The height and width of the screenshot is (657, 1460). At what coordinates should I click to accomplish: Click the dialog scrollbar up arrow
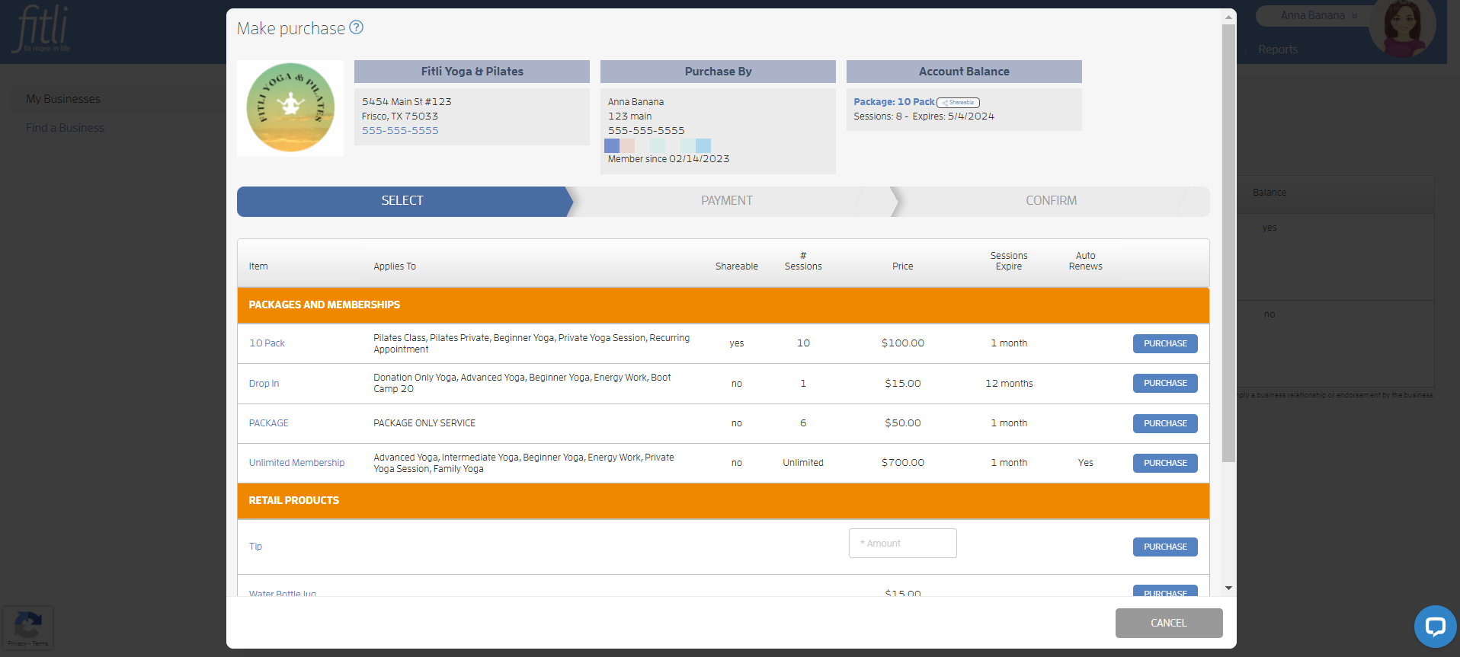click(x=1228, y=17)
